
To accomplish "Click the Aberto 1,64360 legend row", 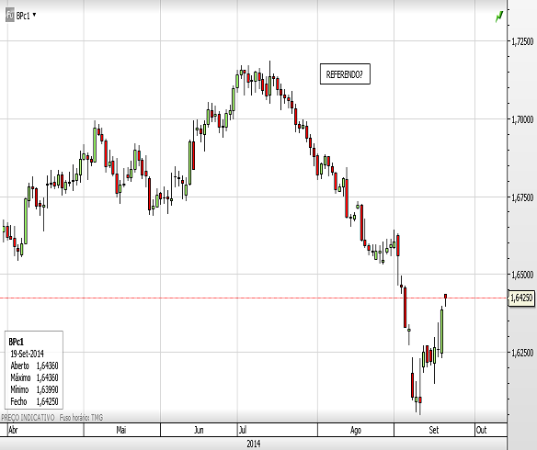I will pyautogui.click(x=34, y=366).
